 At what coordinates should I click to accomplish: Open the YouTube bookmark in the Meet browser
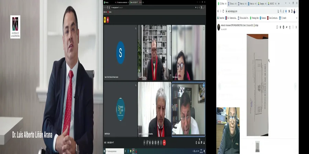coord(110,12)
